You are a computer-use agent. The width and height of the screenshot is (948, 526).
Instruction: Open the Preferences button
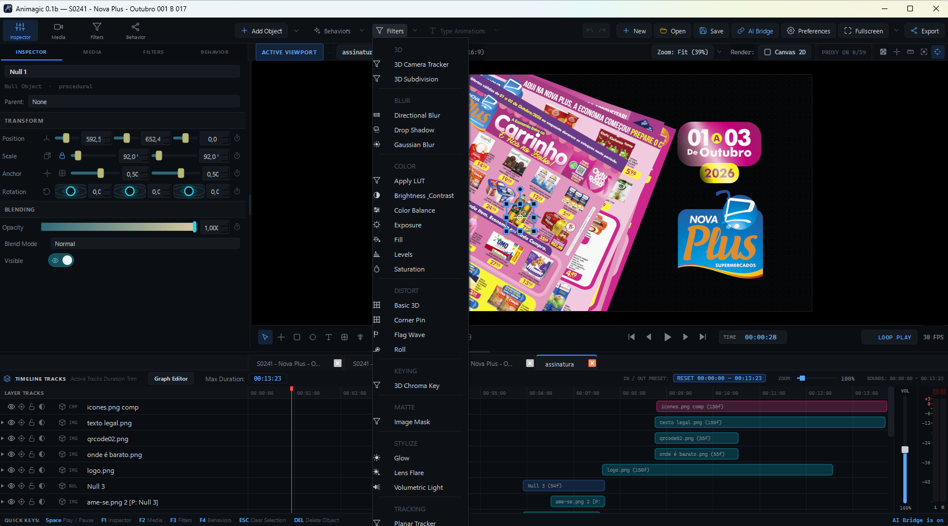coord(809,31)
